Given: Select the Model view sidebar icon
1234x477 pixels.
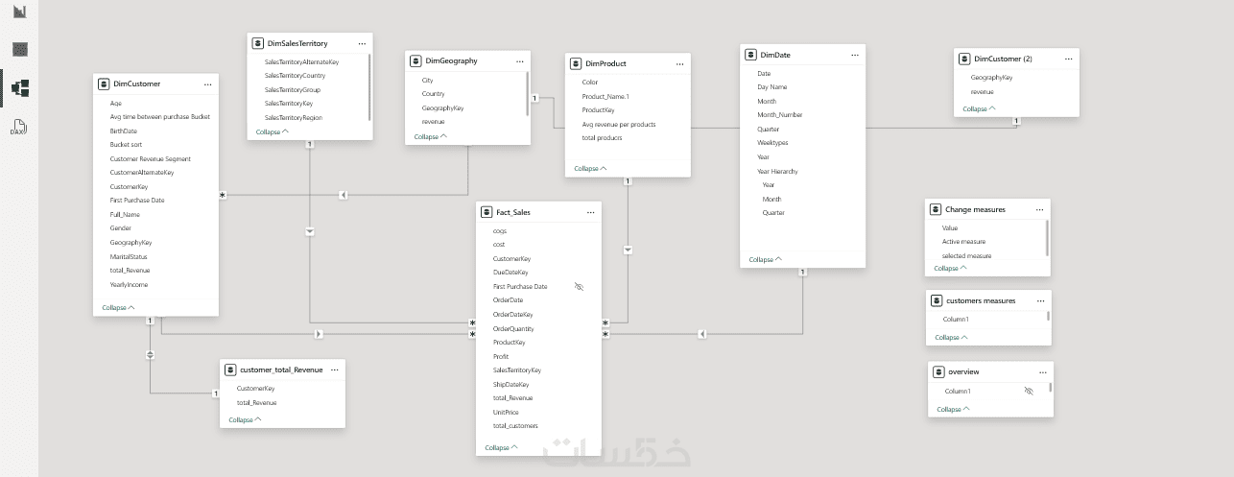Looking at the screenshot, I should tap(19, 88).
